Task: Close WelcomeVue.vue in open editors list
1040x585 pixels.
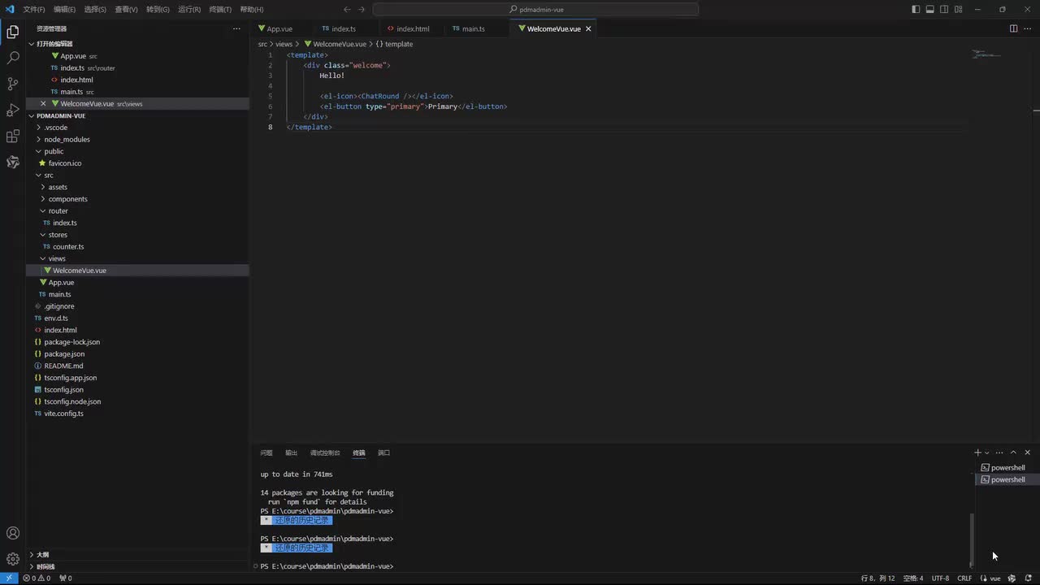Action: click(43, 104)
